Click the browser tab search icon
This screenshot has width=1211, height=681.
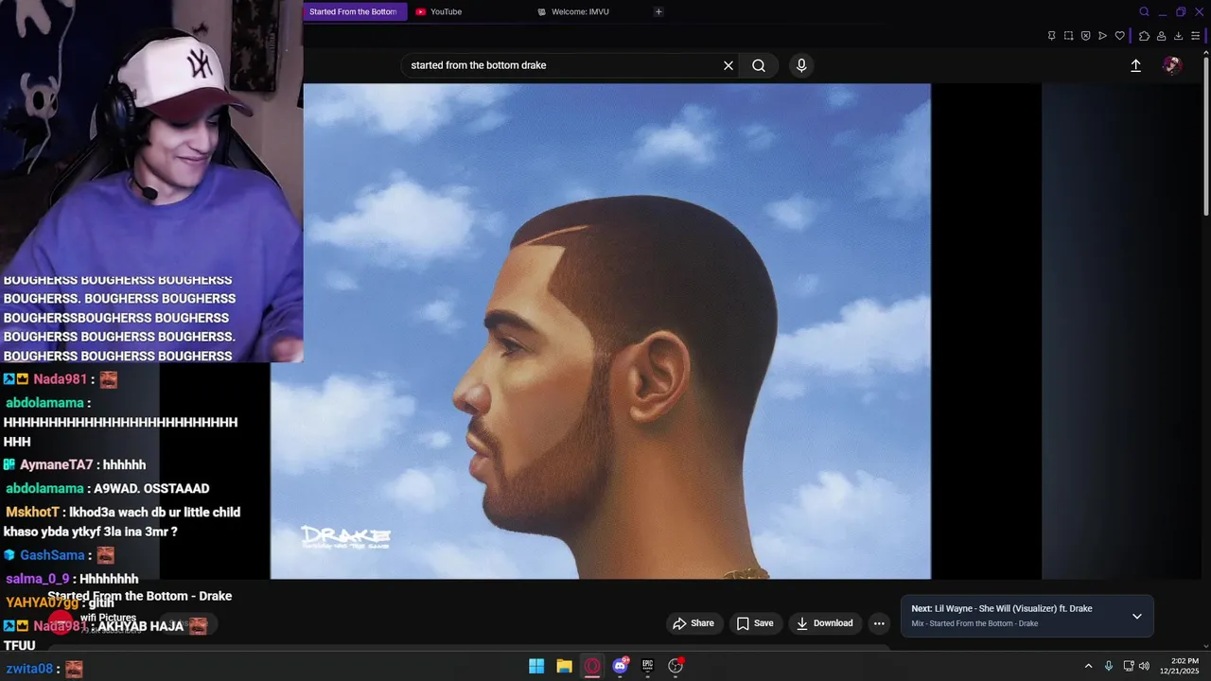coord(1144,11)
